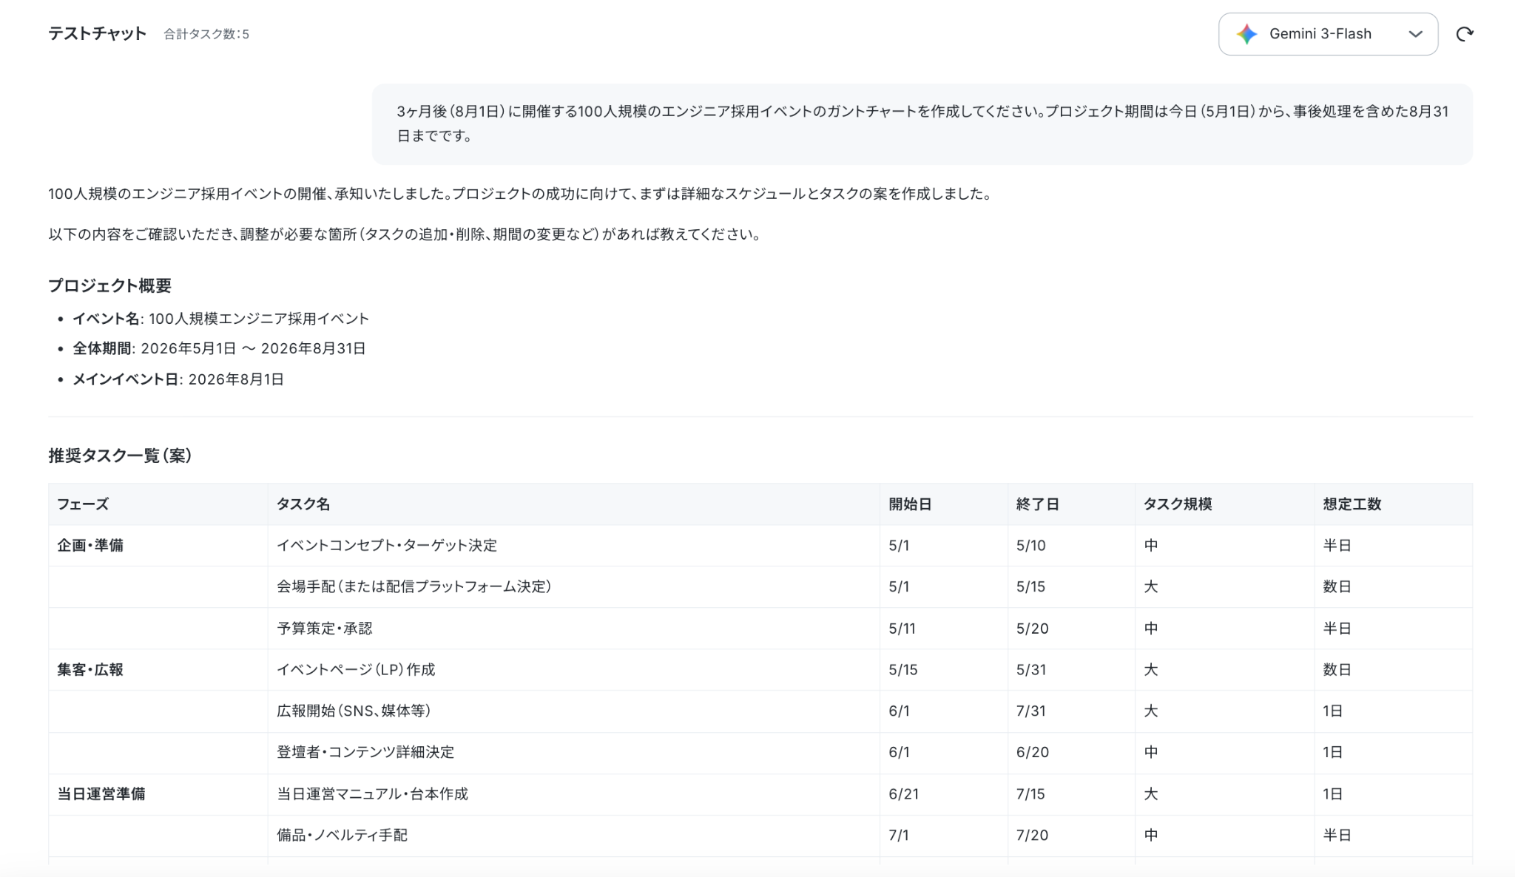Click the end date "6/20"

tap(1033, 753)
